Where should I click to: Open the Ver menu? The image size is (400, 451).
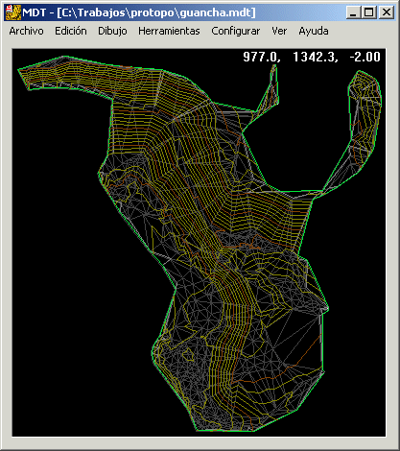(x=279, y=31)
